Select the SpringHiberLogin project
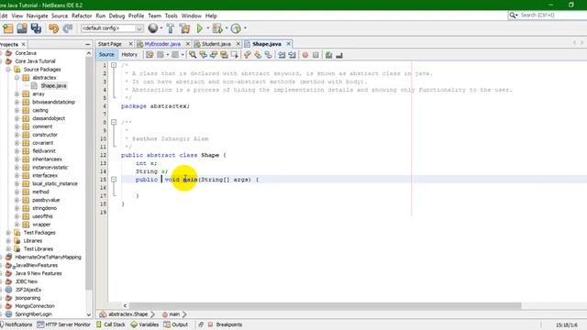This screenshot has width=587, height=330. (x=33, y=314)
